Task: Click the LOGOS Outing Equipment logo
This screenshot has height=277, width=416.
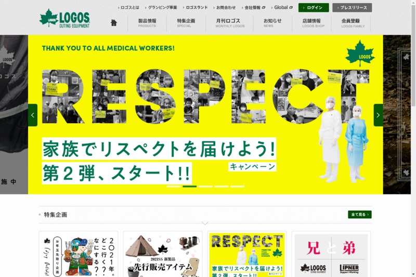Action: 64,19
